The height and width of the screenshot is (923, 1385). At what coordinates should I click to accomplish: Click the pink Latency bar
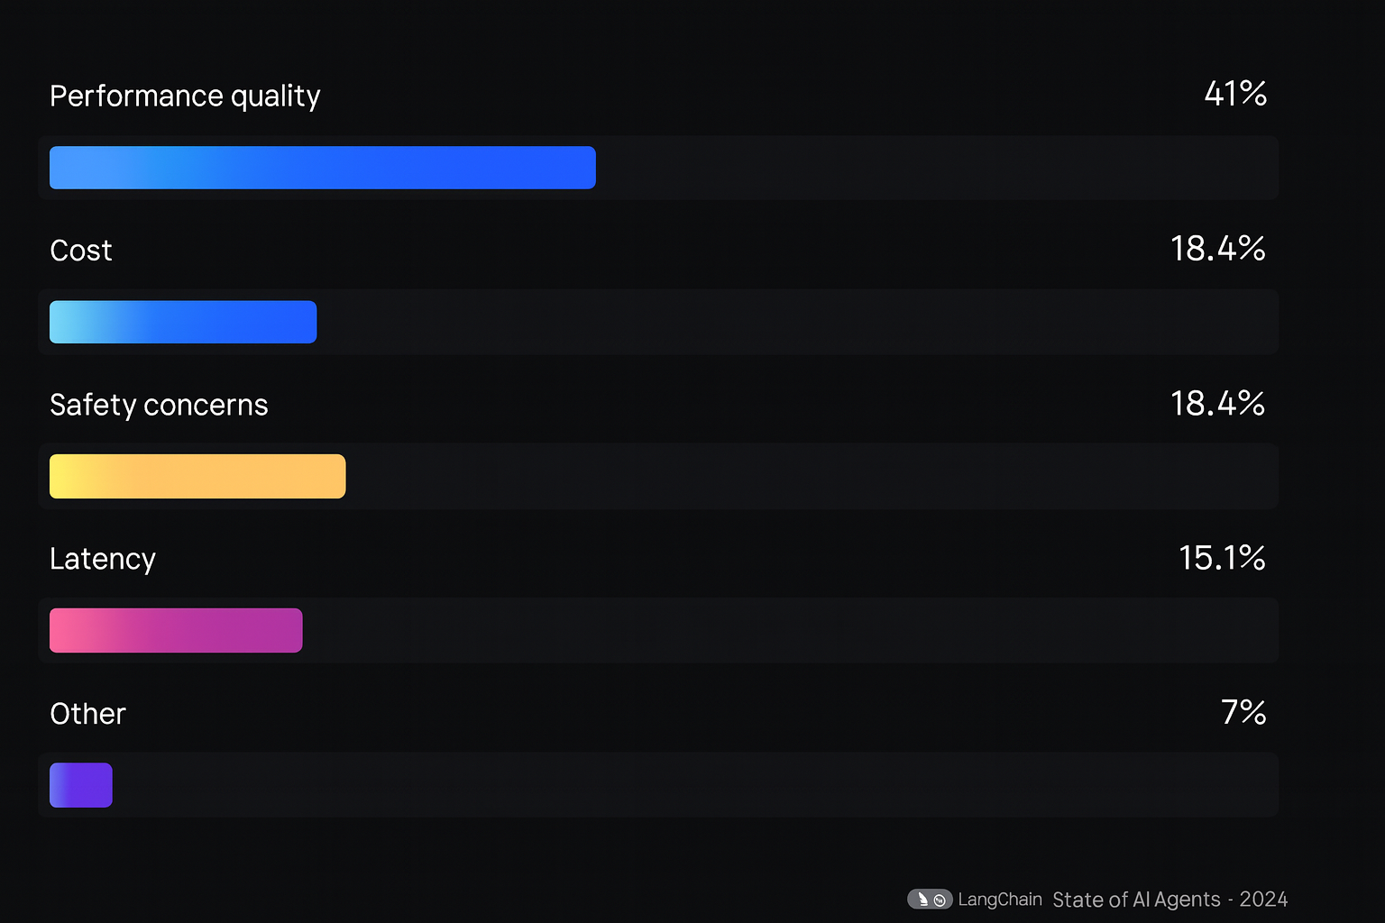point(176,630)
